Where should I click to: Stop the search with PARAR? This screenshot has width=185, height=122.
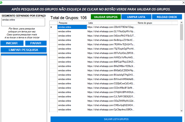point(36,43)
